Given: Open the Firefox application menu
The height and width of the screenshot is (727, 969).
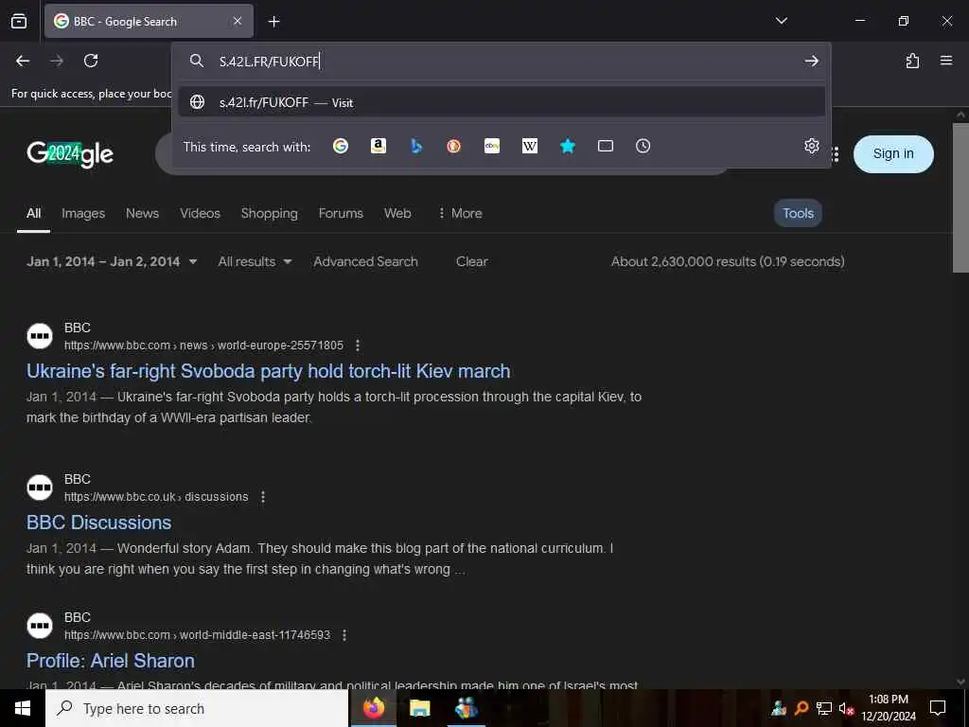Looking at the screenshot, I should (x=946, y=61).
